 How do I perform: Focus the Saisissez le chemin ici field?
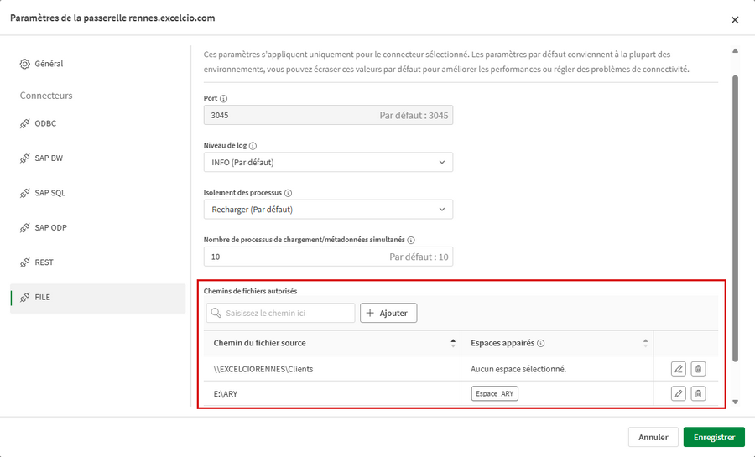point(281,313)
